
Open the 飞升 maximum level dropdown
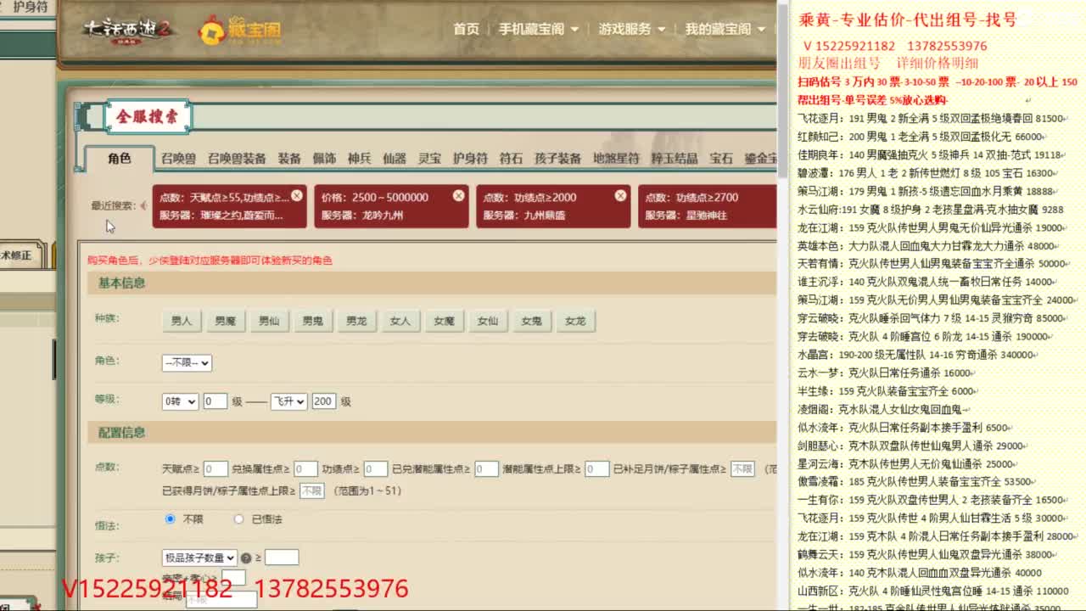(x=288, y=401)
